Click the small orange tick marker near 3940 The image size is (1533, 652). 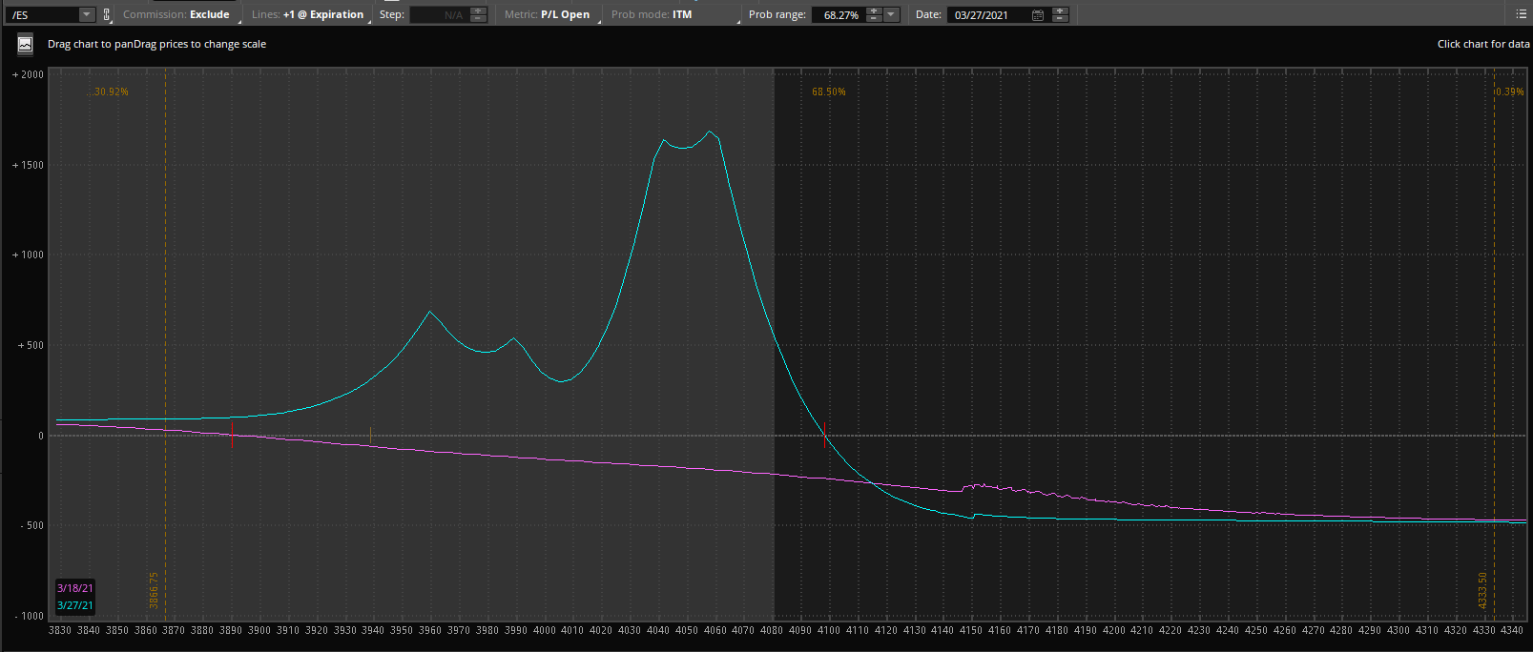point(370,436)
